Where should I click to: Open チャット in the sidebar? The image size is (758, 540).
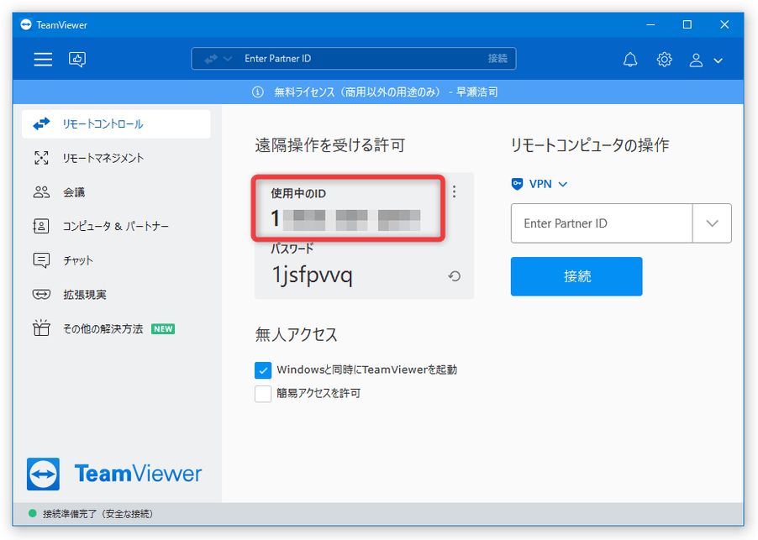click(x=116, y=260)
